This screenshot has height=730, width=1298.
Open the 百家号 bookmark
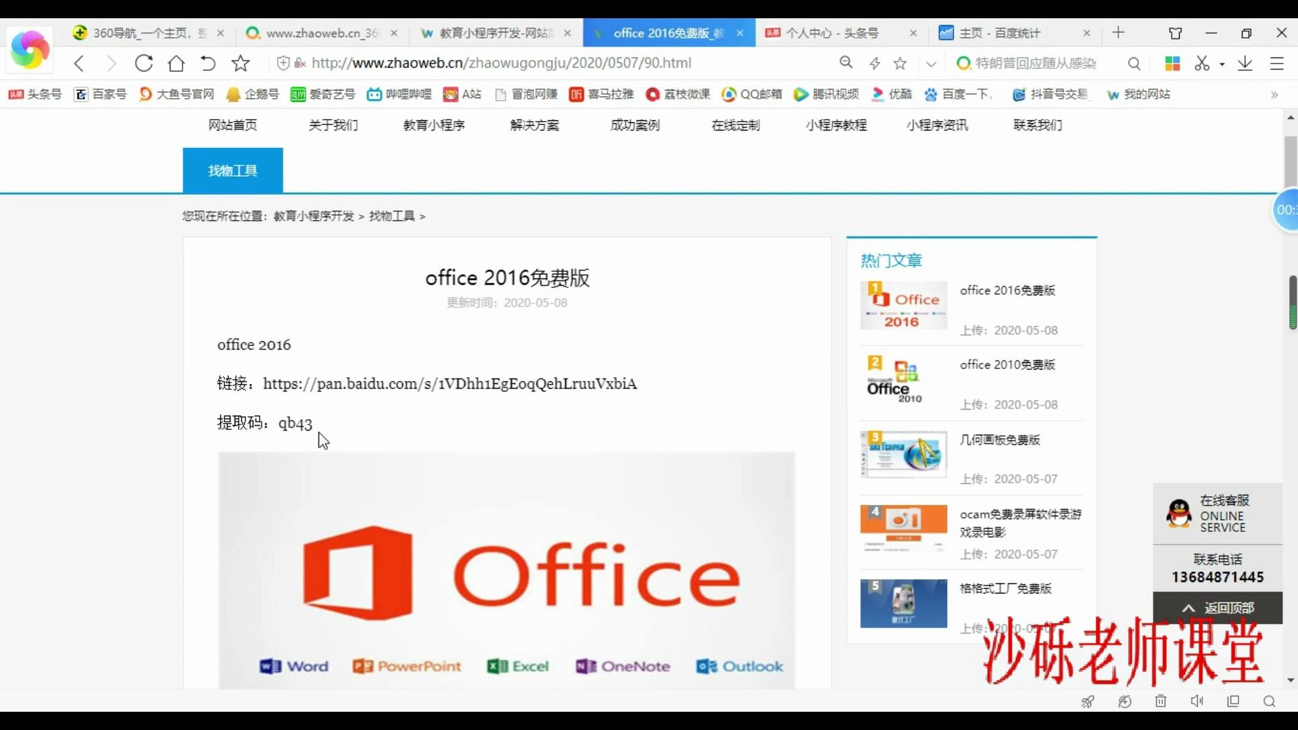click(x=101, y=95)
